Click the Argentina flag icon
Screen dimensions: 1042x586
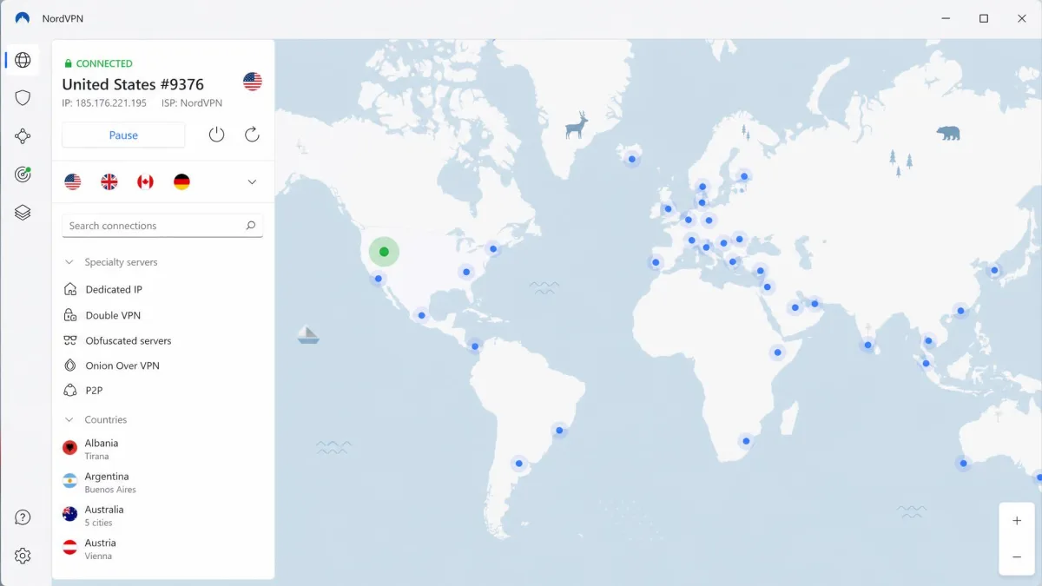(x=70, y=480)
